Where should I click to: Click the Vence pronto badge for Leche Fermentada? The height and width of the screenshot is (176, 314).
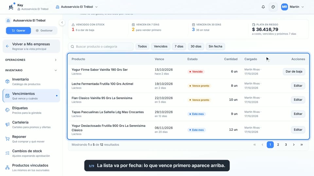[199, 86]
